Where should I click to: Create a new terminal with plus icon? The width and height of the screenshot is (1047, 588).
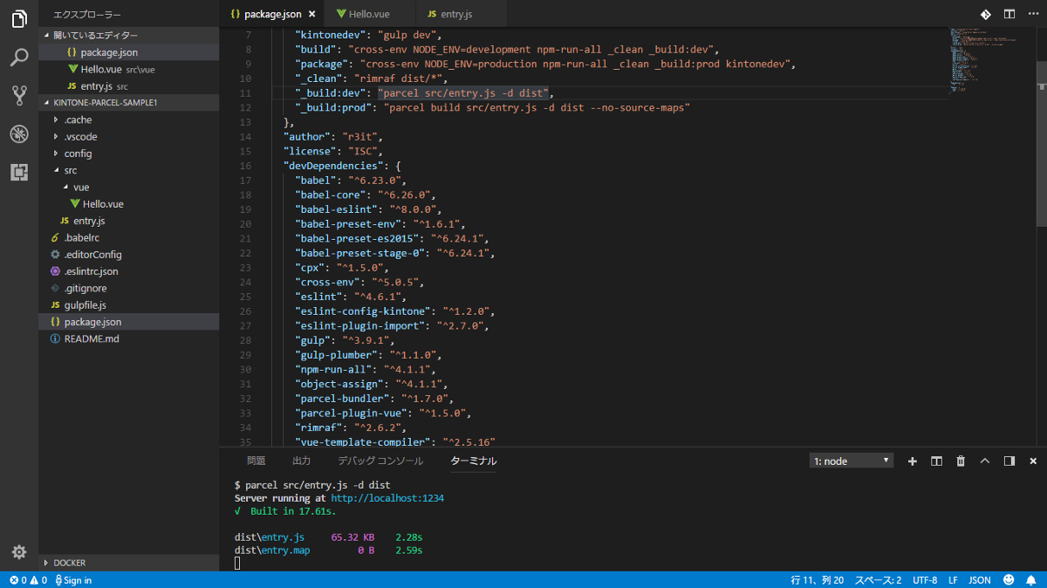click(x=913, y=461)
